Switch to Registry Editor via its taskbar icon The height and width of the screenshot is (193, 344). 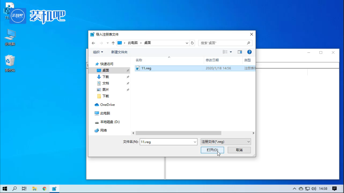(x=54, y=188)
